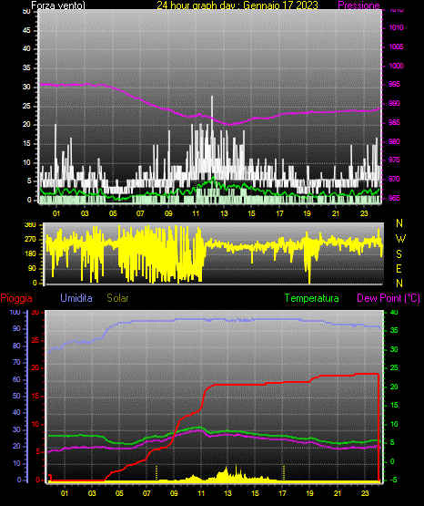This screenshot has height=506, width=424.
Task: Click hour '09' on the bottom chart axis
Action: [174, 493]
